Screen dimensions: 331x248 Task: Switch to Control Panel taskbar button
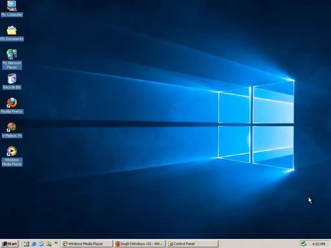pyautogui.click(x=192, y=244)
